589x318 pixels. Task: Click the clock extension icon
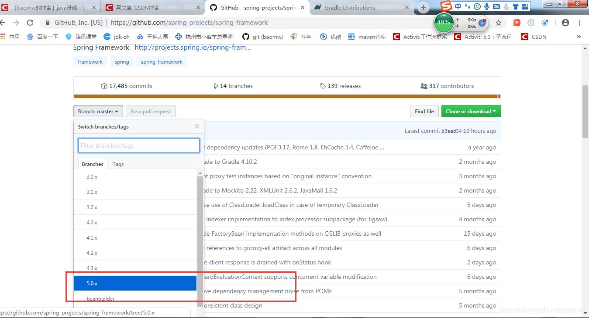click(531, 23)
